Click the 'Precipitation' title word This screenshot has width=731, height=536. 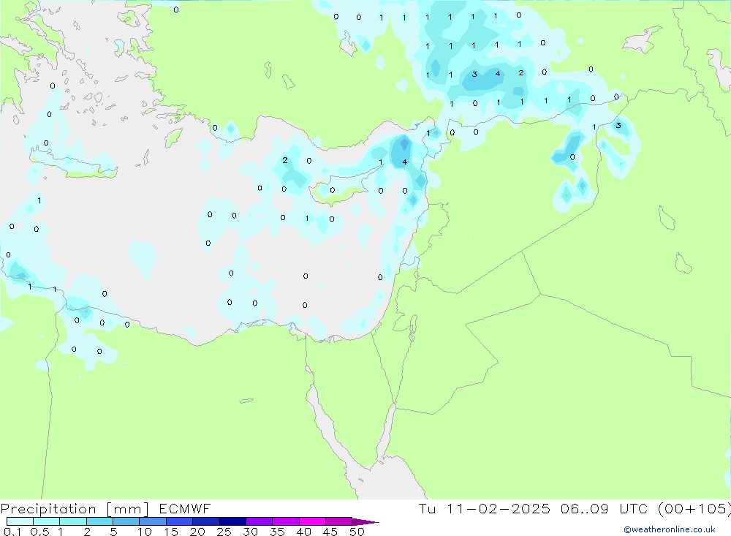(48, 509)
